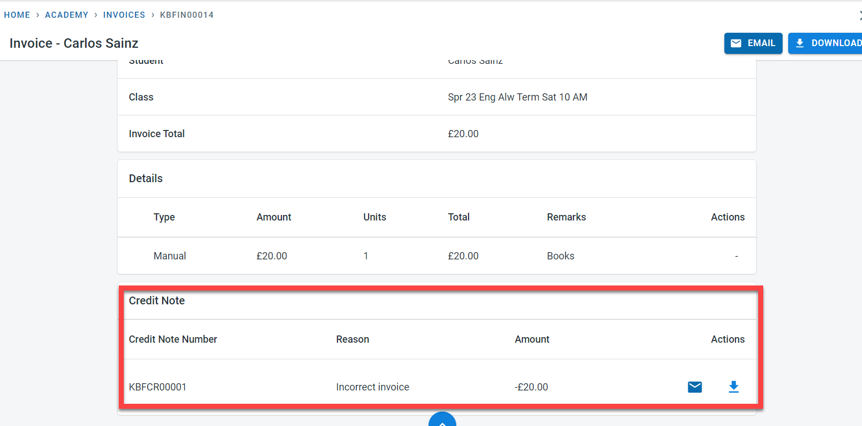Image resolution: width=862 pixels, height=426 pixels.
Task: Click the Credit Note Number column header
Action: click(x=173, y=339)
